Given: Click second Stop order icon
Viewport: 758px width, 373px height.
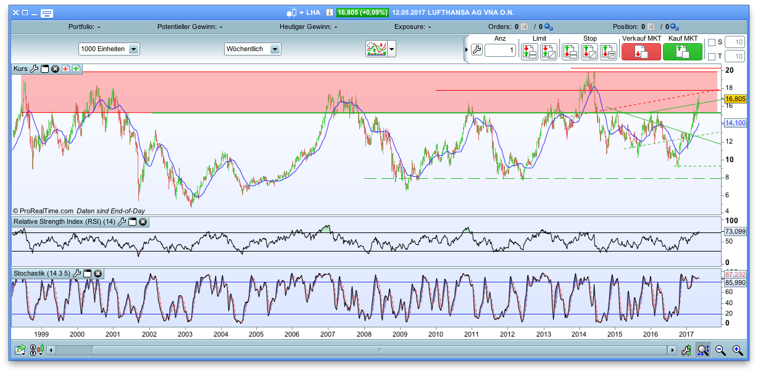Looking at the screenshot, I should [589, 51].
